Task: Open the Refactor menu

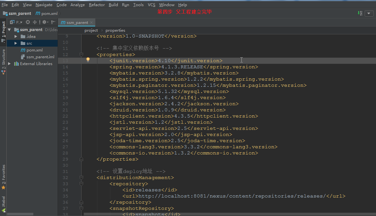Action: pyautogui.click(x=97, y=5)
